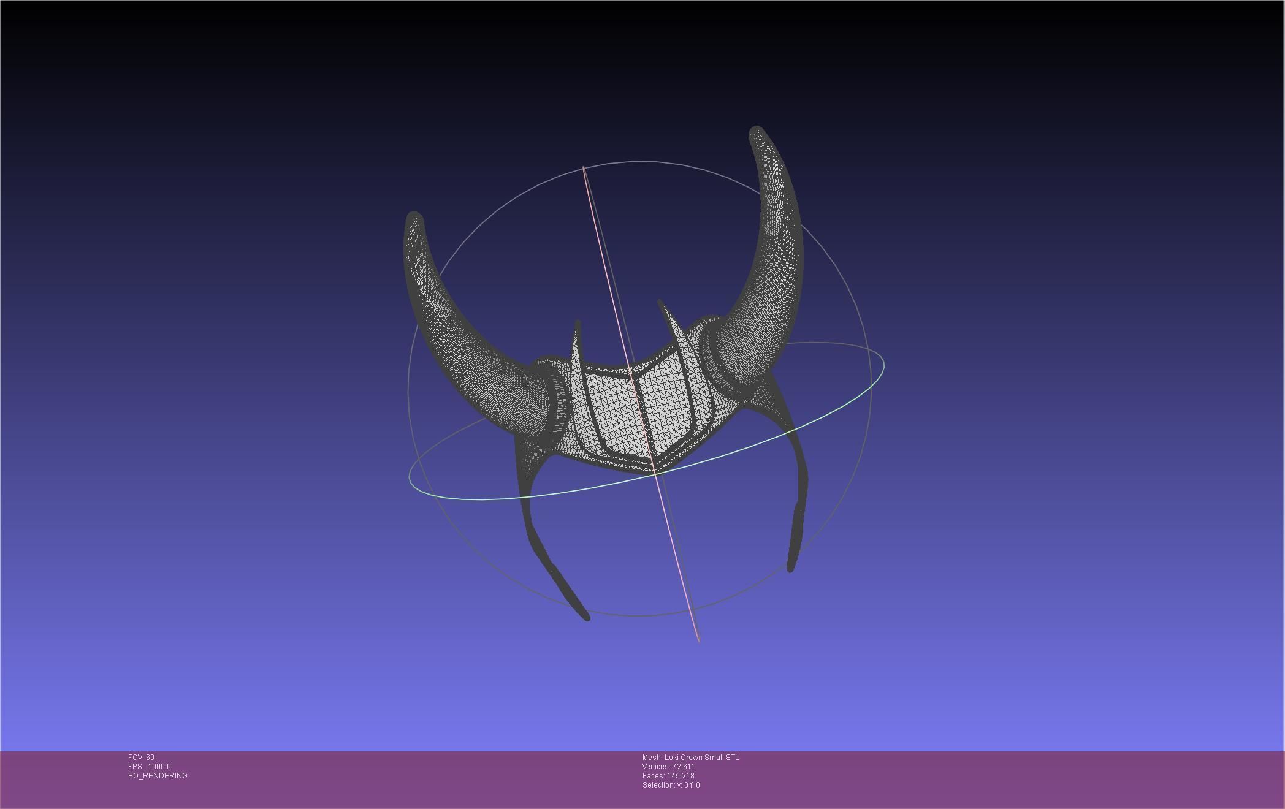The image size is (1285, 809).
Task: Click the 'FPS: 1000.0' readout
Action: (x=150, y=767)
